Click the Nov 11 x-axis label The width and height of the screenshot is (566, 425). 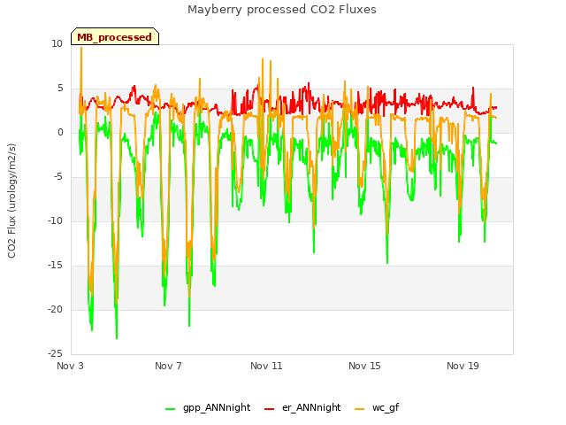point(266,366)
